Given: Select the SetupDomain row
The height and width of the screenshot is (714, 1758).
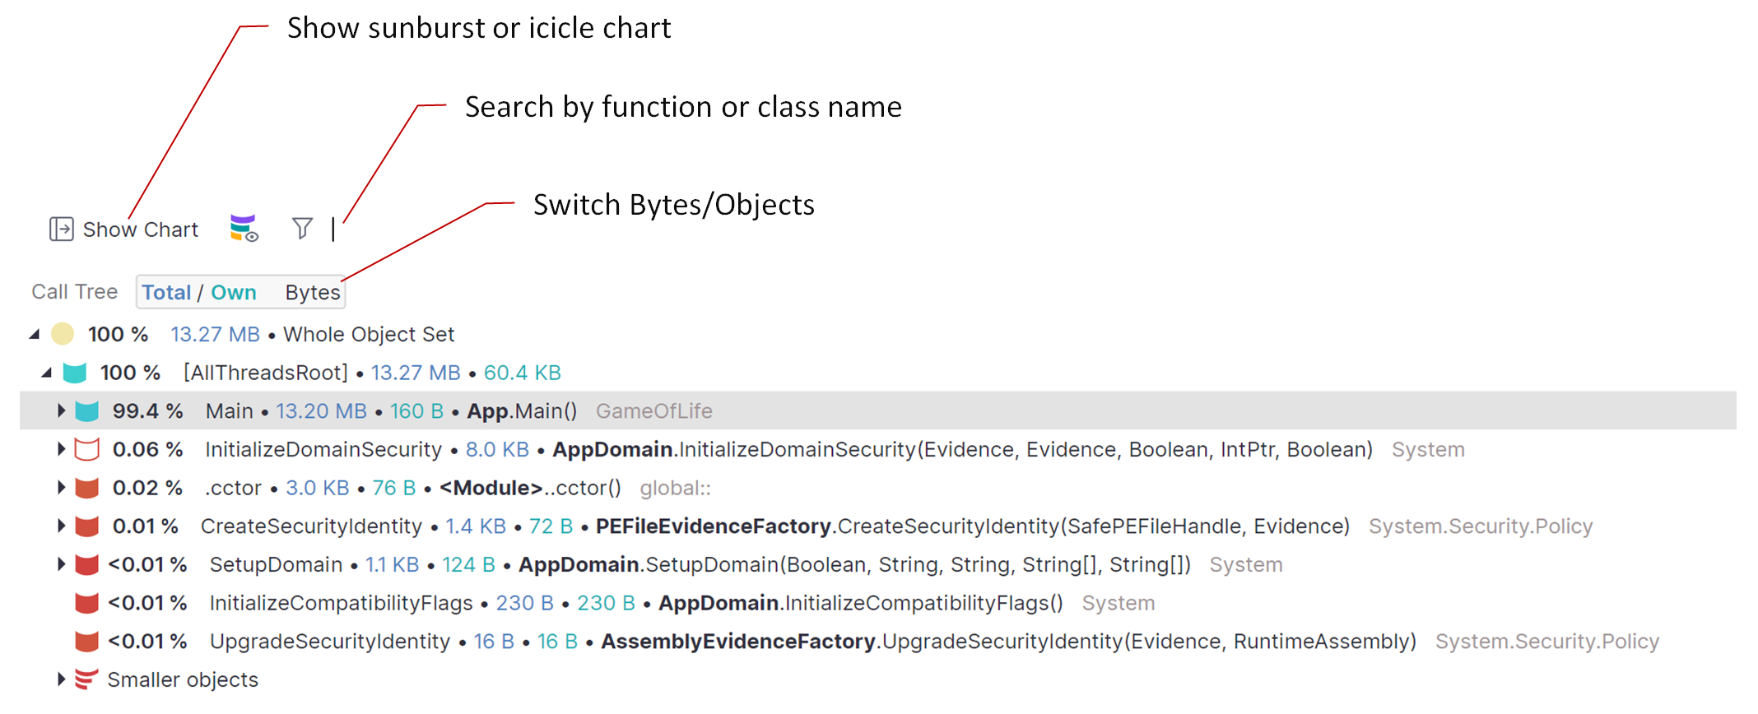Looking at the screenshot, I should [276, 564].
